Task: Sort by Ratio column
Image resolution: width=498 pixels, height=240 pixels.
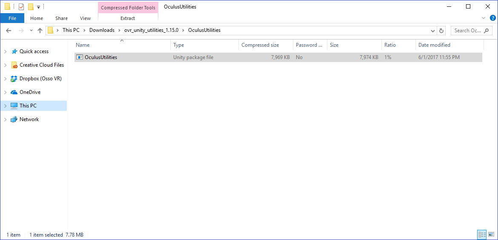Action: click(x=398, y=45)
